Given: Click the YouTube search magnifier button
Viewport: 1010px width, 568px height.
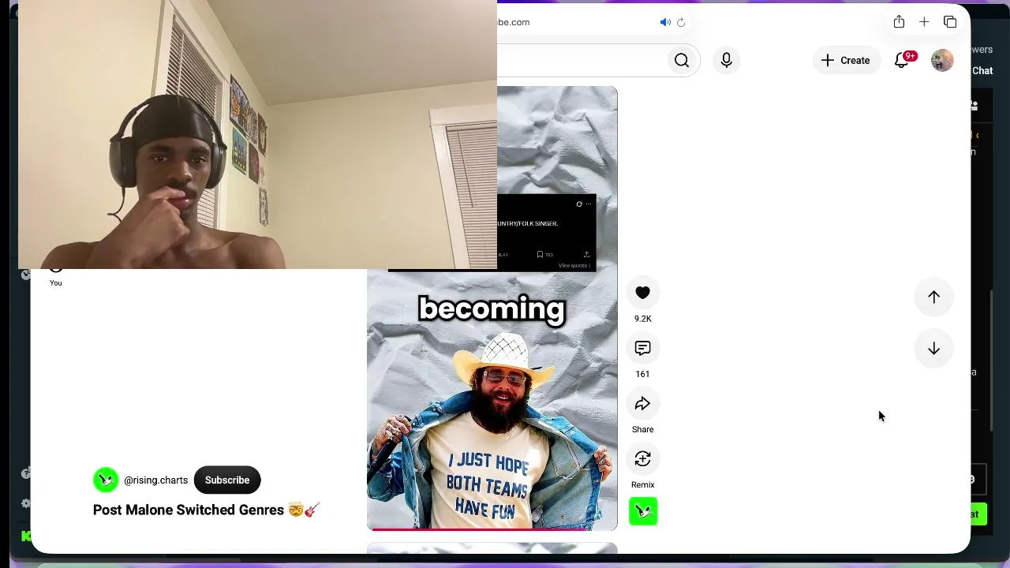Looking at the screenshot, I should point(682,60).
